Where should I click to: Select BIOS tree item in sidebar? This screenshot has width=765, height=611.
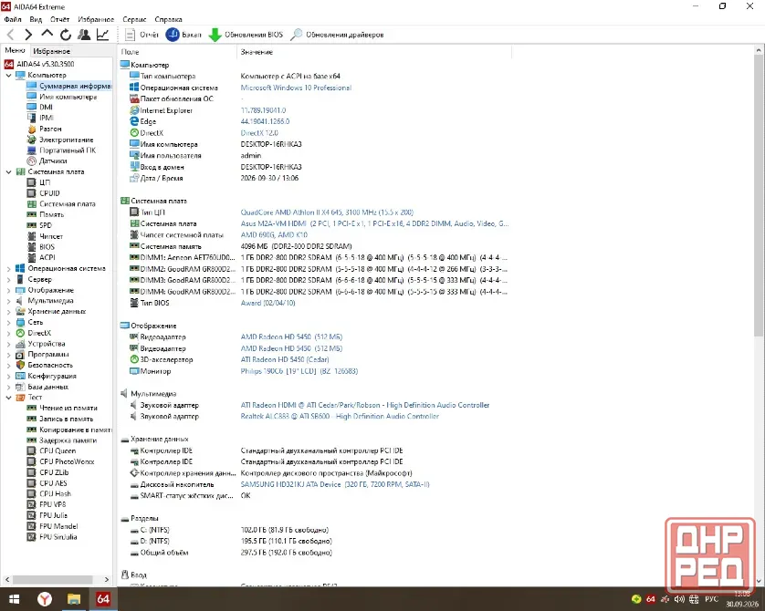click(x=47, y=246)
